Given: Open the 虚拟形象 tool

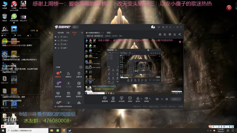Looking at the screenshot, I should 58,94.
